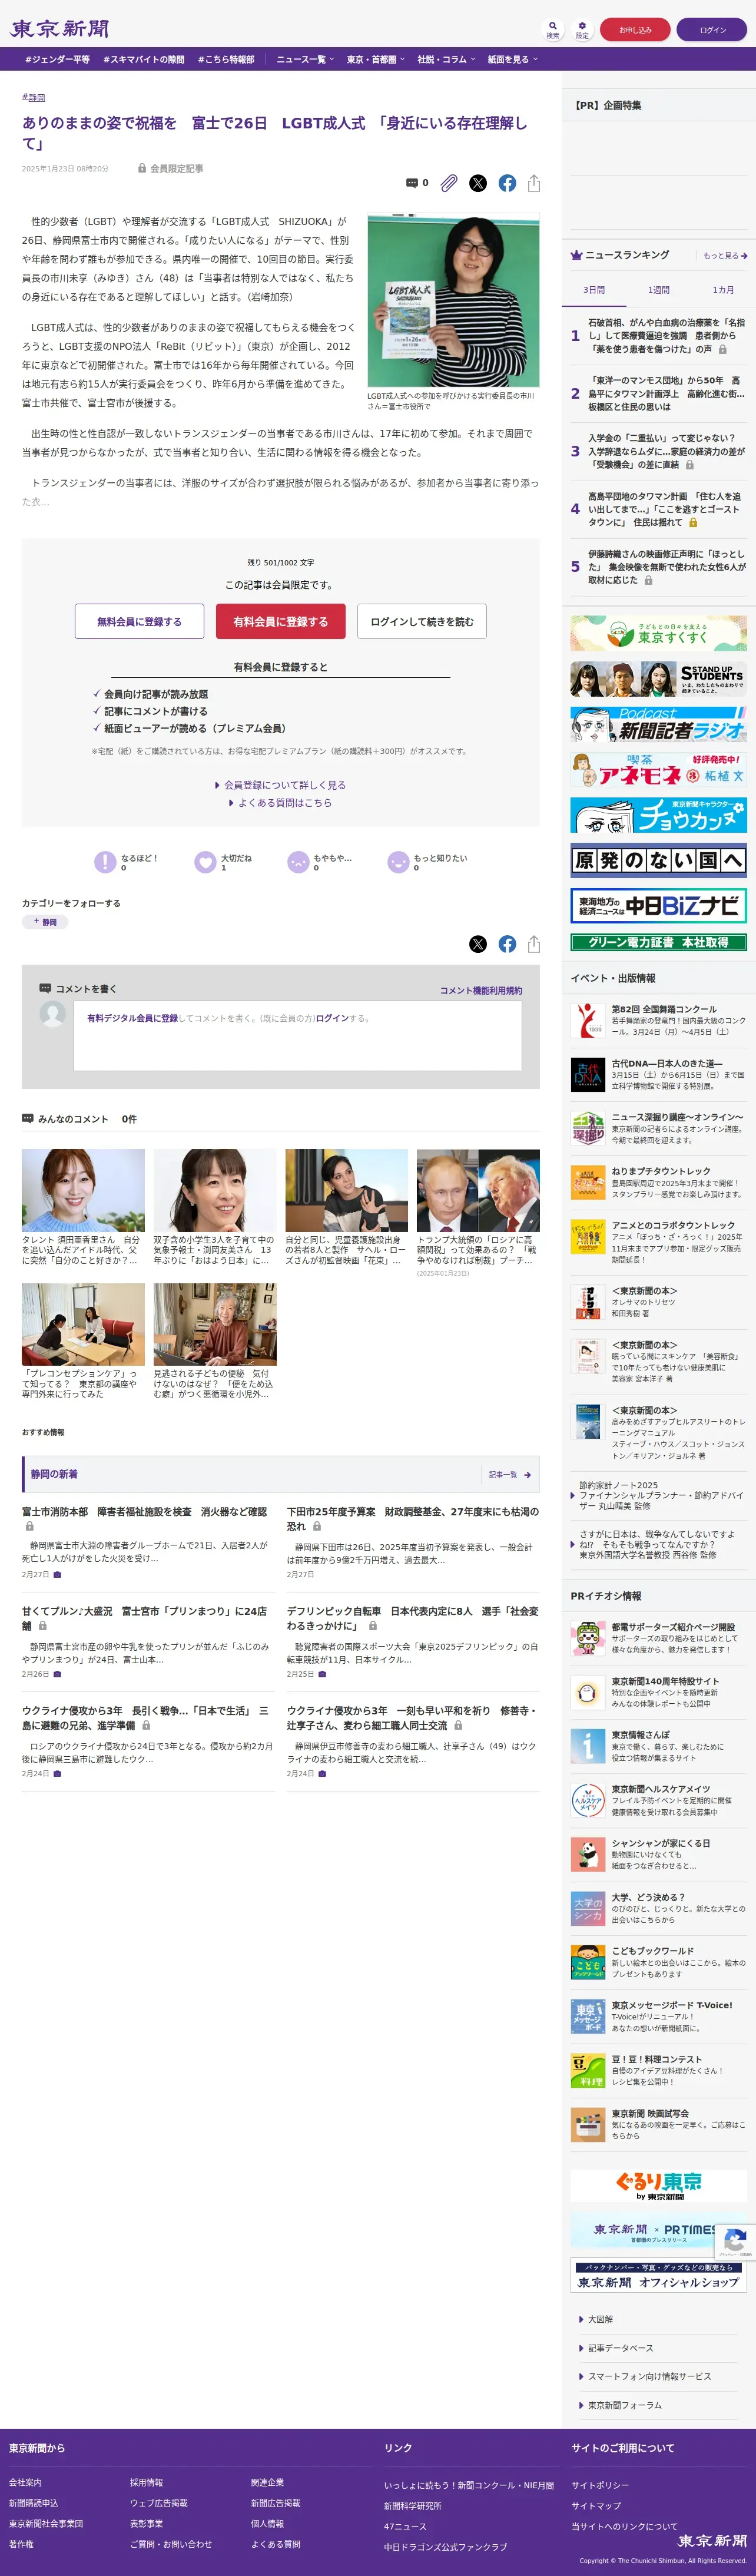
Task: Open the グリーン電力証書 本社取得 banner
Action: (658, 942)
